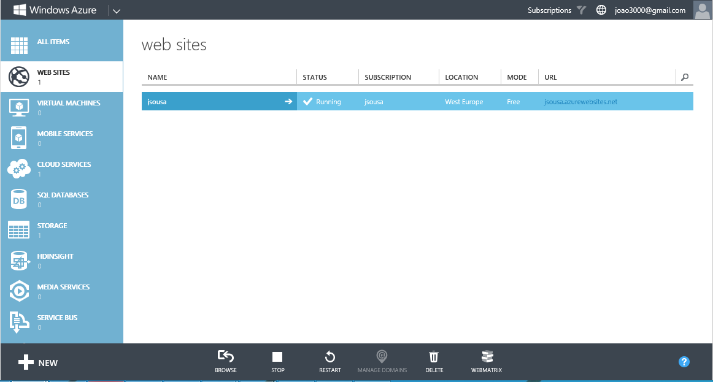The height and width of the screenshot is (382, 713).
Task: Click the Manage Domains icon
Action: click(382, 356)
